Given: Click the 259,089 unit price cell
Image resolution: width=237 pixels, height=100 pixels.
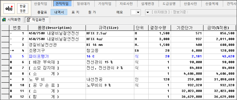Looking at the screenshot, I should (x=187, y=79).
